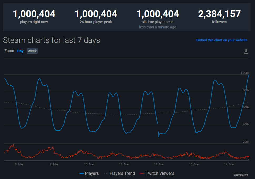Image resolution: width=255 pixels, height=179 pixels.
Task: Click the red Twitch Viewers legend line icon
Action: (142, 174)
